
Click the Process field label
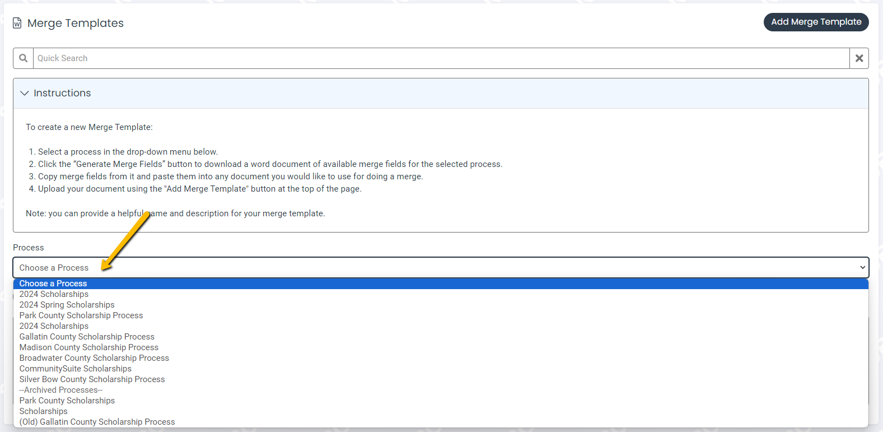29,248
